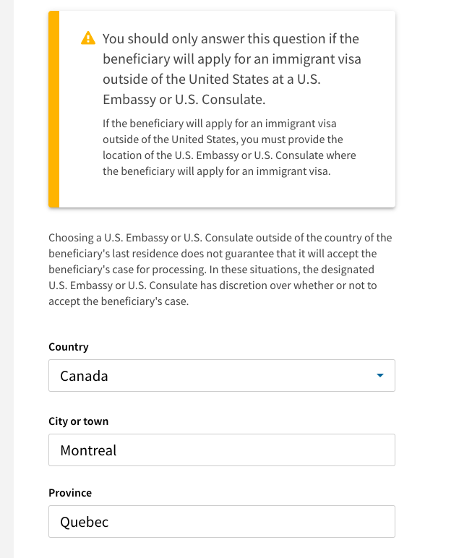The height and width of the screenshot is (558, 472).
Task: Click 'Embassy or U.S. Consulate.' in alert heading
Action: (x=184, y=100)
